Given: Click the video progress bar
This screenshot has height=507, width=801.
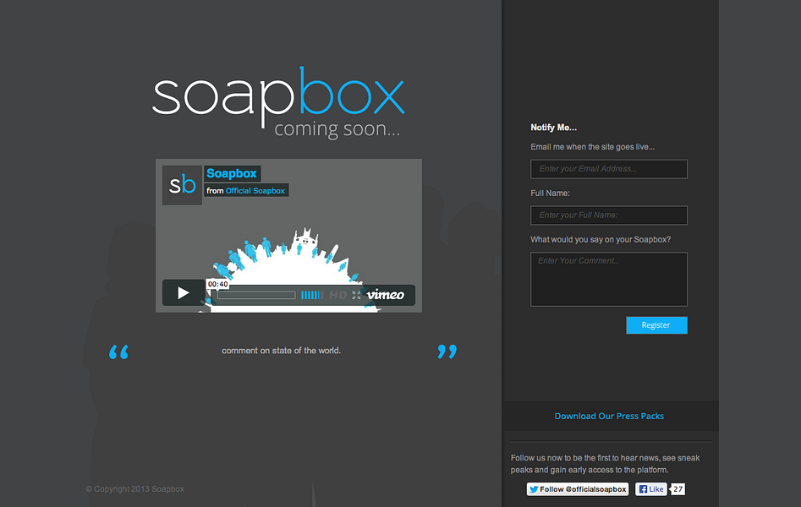Looking at the screenshot, I should (x=256, y=295).
